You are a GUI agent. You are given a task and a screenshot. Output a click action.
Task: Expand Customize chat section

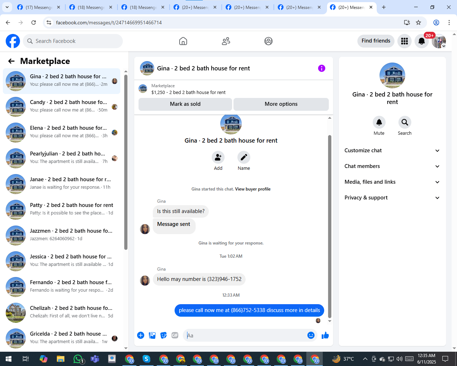pos(392,150)
